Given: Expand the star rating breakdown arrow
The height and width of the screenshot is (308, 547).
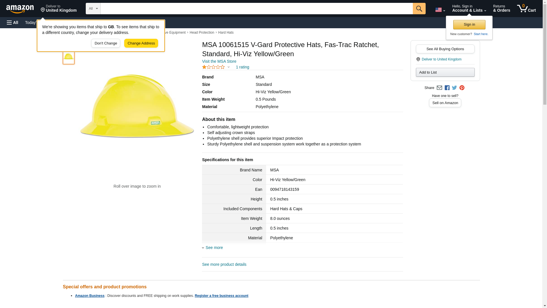Looking at the screenshot, I should click(228, 67).
